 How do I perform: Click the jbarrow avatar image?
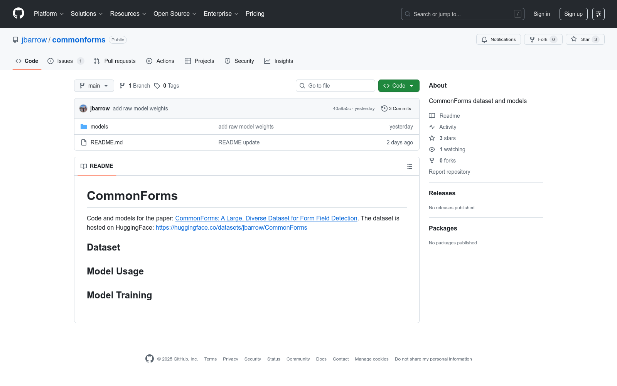click(x=83, y=108)
